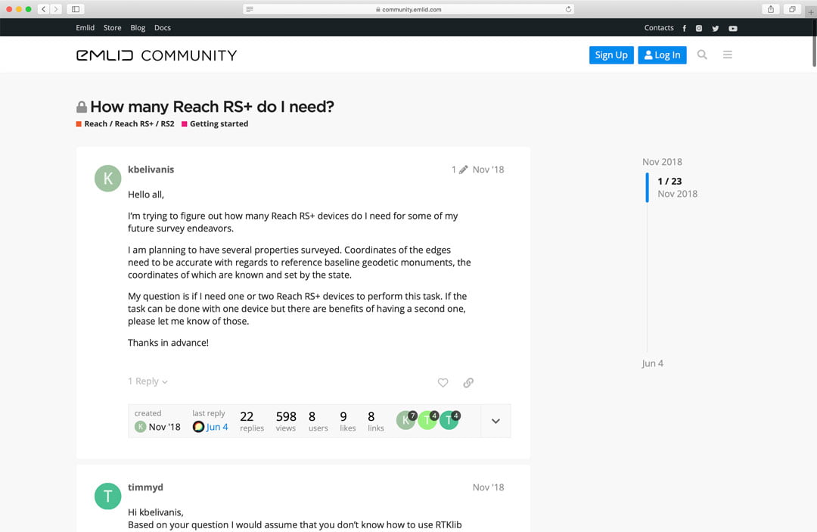Jump to last reply Jun 4 link
The width and height of the screenshot is (817, 532).
(217, 427)
